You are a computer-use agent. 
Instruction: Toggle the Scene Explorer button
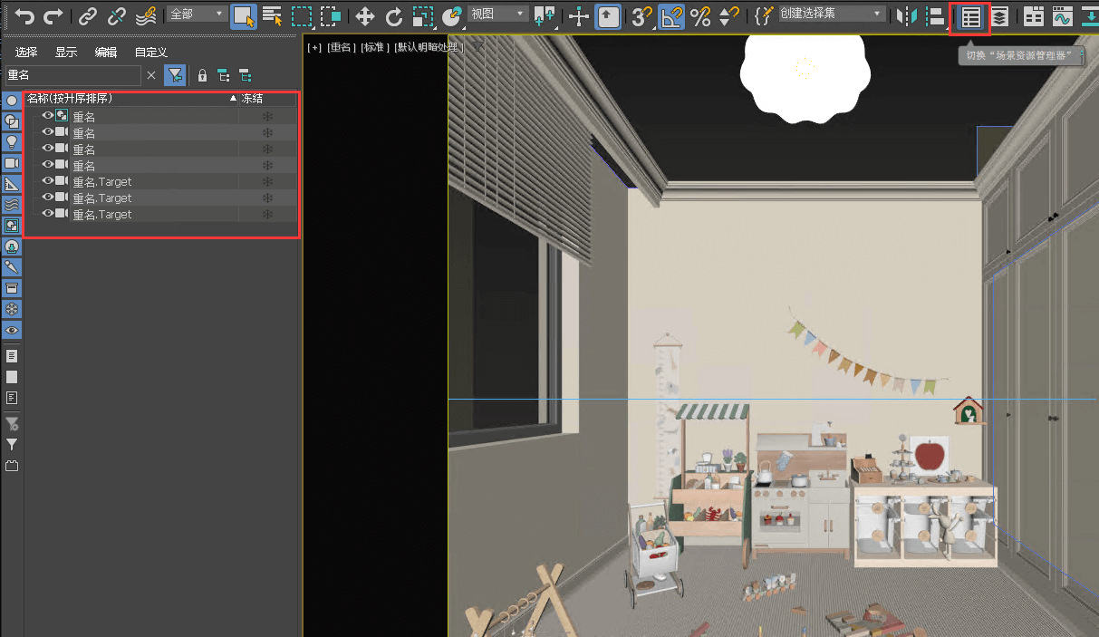pyautogui.click(x=970, y=16)
